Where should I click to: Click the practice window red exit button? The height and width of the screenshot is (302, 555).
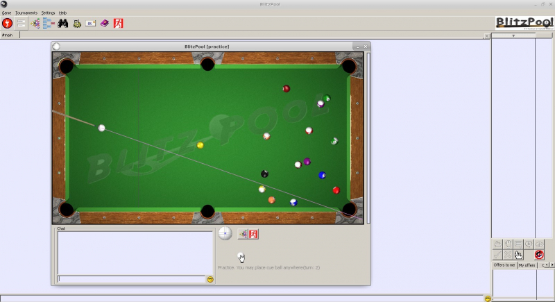[253, 234]
